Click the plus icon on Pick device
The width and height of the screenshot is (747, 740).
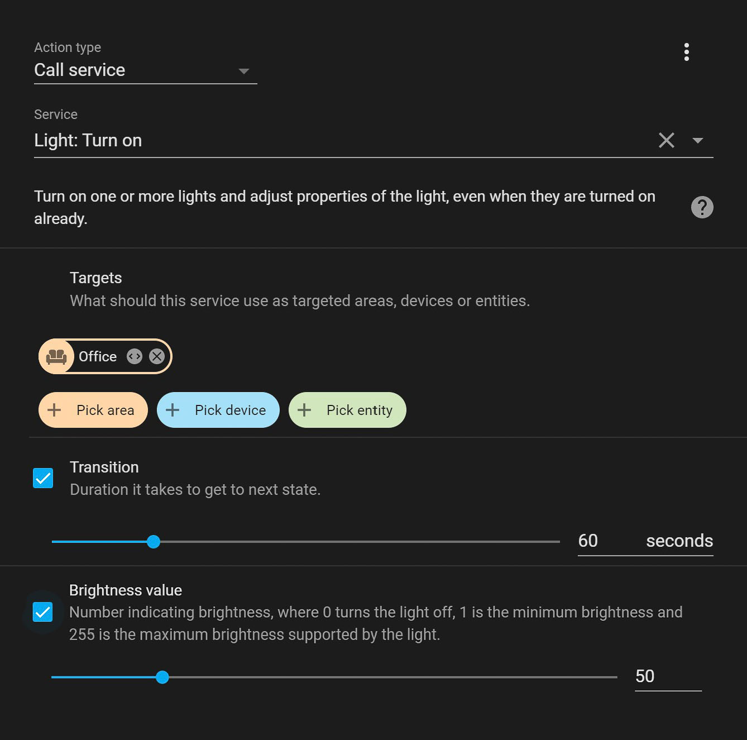coord(173,410)
